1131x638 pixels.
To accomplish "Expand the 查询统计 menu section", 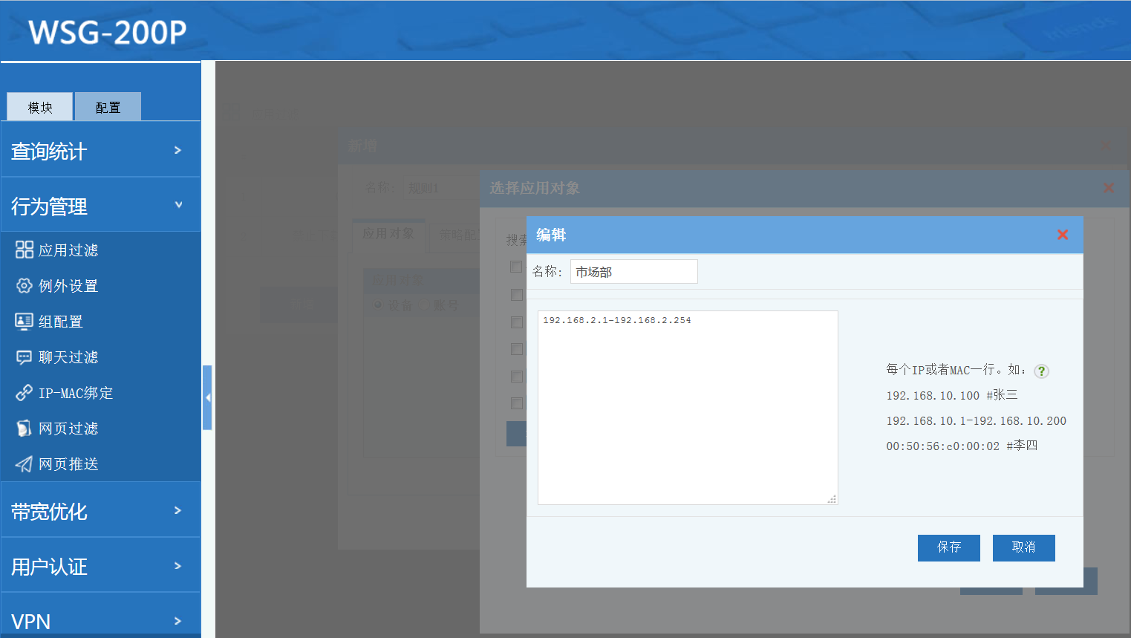I will point(100,151).
